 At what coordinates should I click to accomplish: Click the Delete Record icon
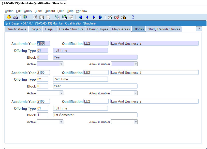pyautogui.click(x=116, y=17)
